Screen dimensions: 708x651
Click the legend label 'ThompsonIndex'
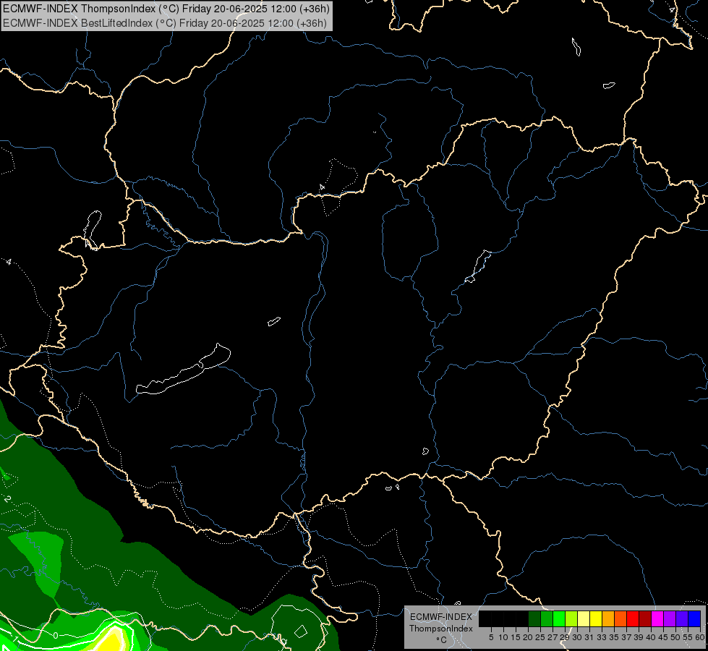pyautogui.click(x=441, y=629)
